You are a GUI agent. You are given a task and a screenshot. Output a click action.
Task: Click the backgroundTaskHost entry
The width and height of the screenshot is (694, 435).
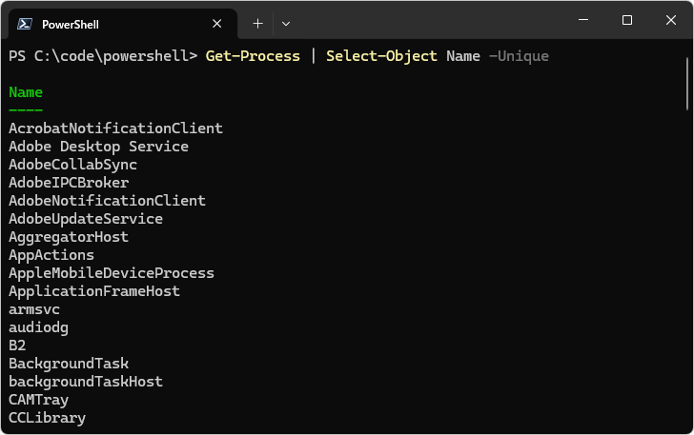(86, 382)
